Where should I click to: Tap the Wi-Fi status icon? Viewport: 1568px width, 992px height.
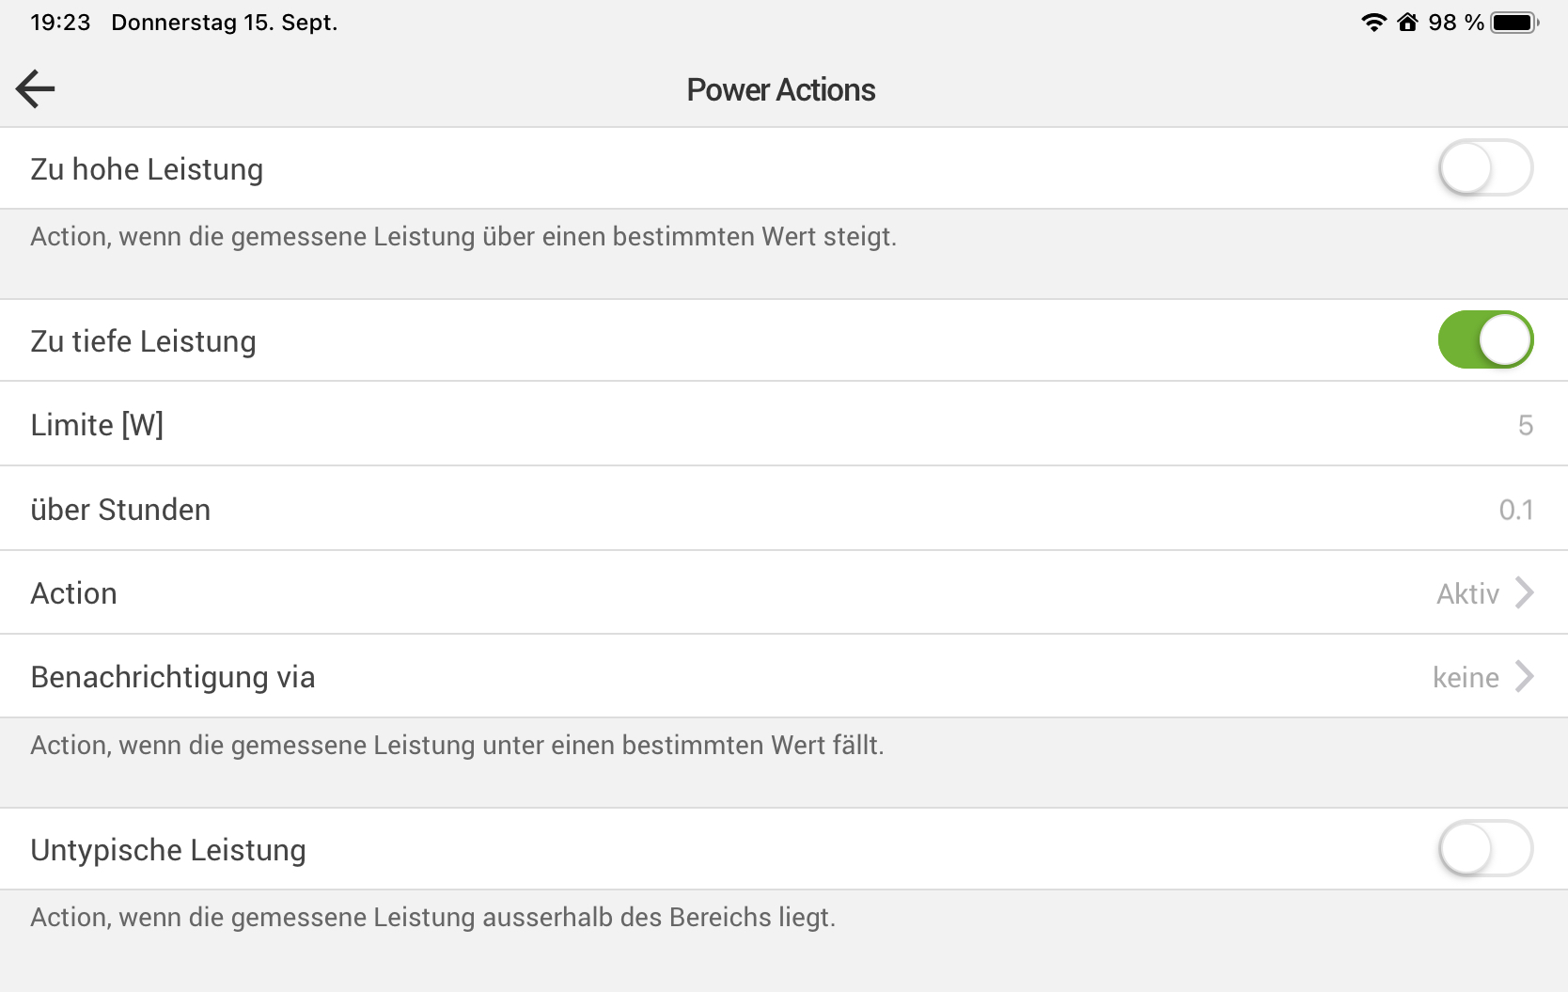tap(1373, 23)
